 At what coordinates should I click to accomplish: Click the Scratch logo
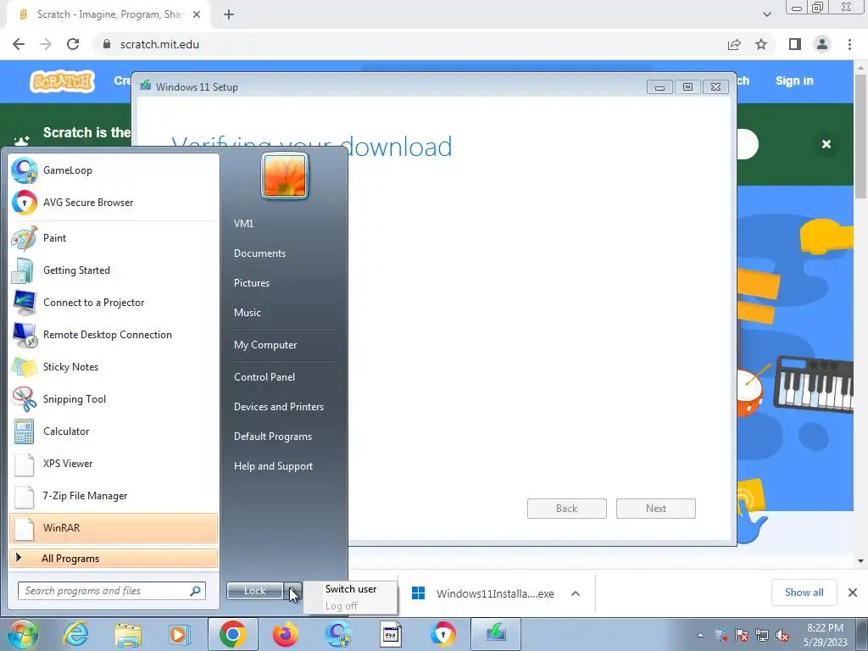click(62, 81)
